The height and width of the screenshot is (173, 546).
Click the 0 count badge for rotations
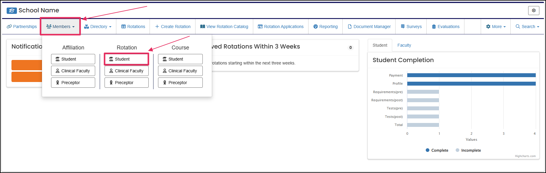click(x=351, y=47)
